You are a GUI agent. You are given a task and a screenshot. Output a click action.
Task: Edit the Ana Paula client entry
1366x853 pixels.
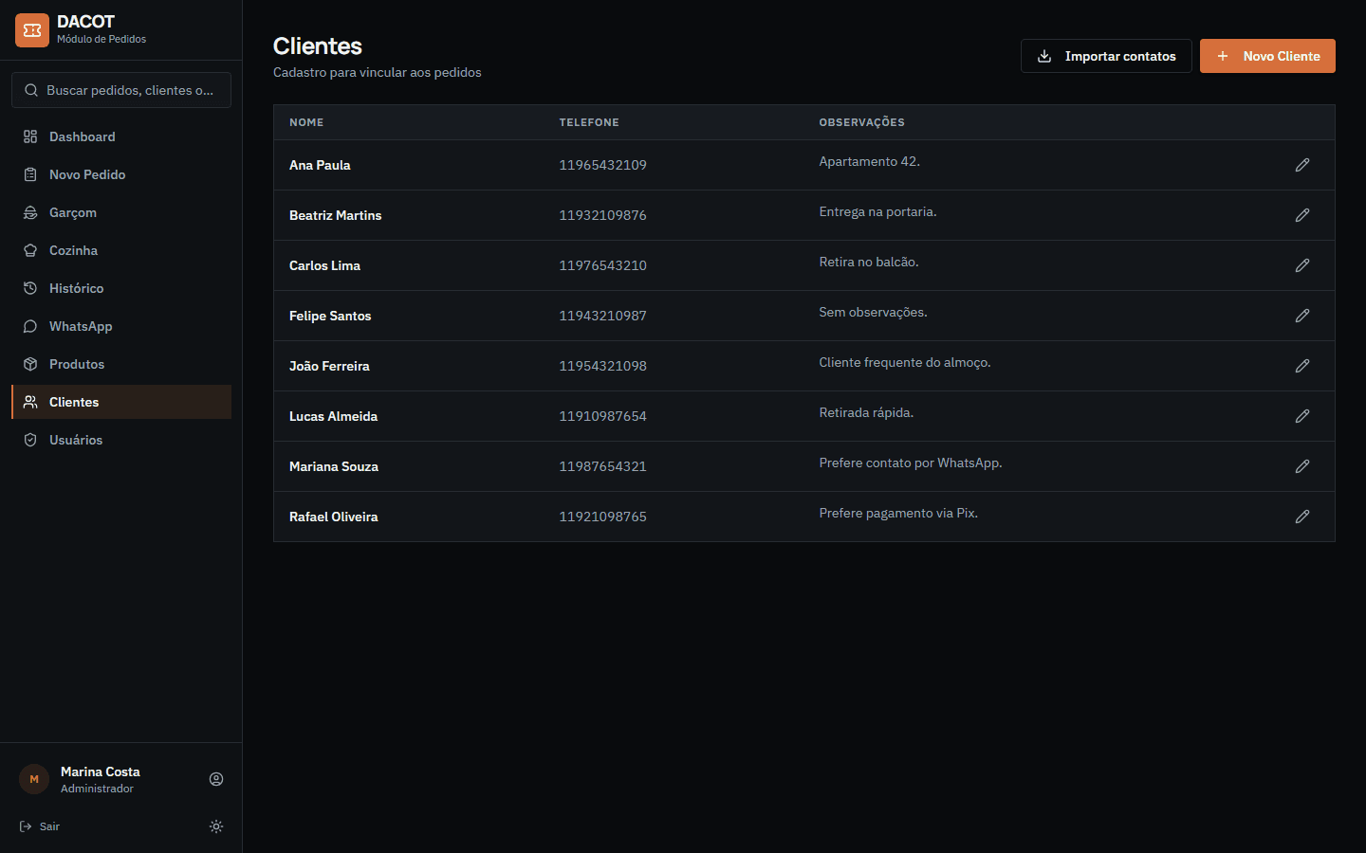click(1302, 165)
